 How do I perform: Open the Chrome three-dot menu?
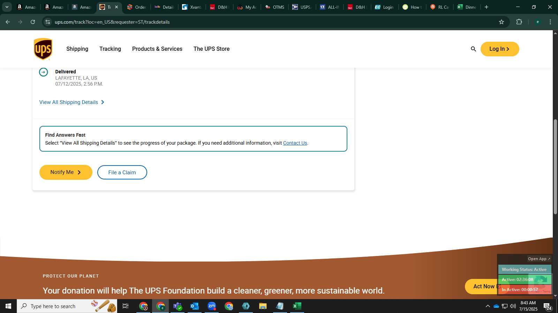click(550, 22)
